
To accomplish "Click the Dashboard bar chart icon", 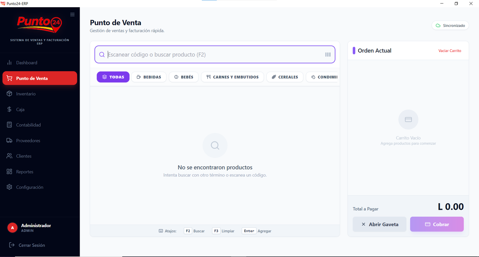I will point(9,62).
